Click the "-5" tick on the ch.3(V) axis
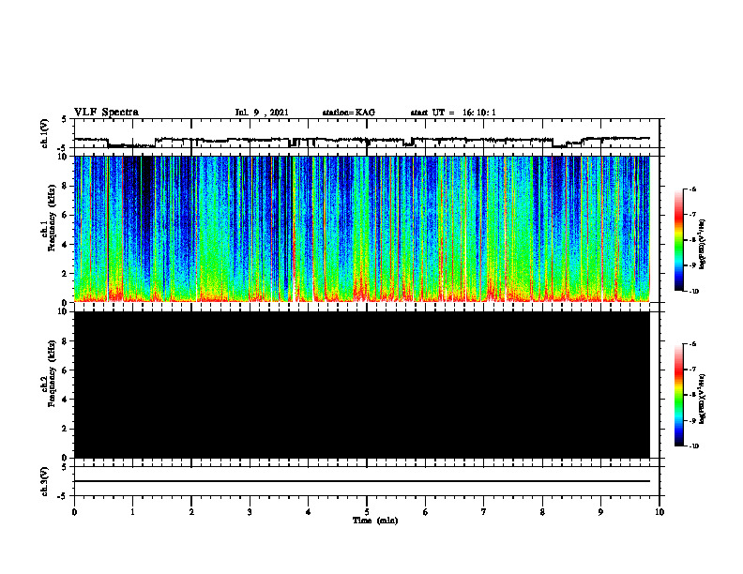Viewport: 743px width, 574px height. [64, 496]
